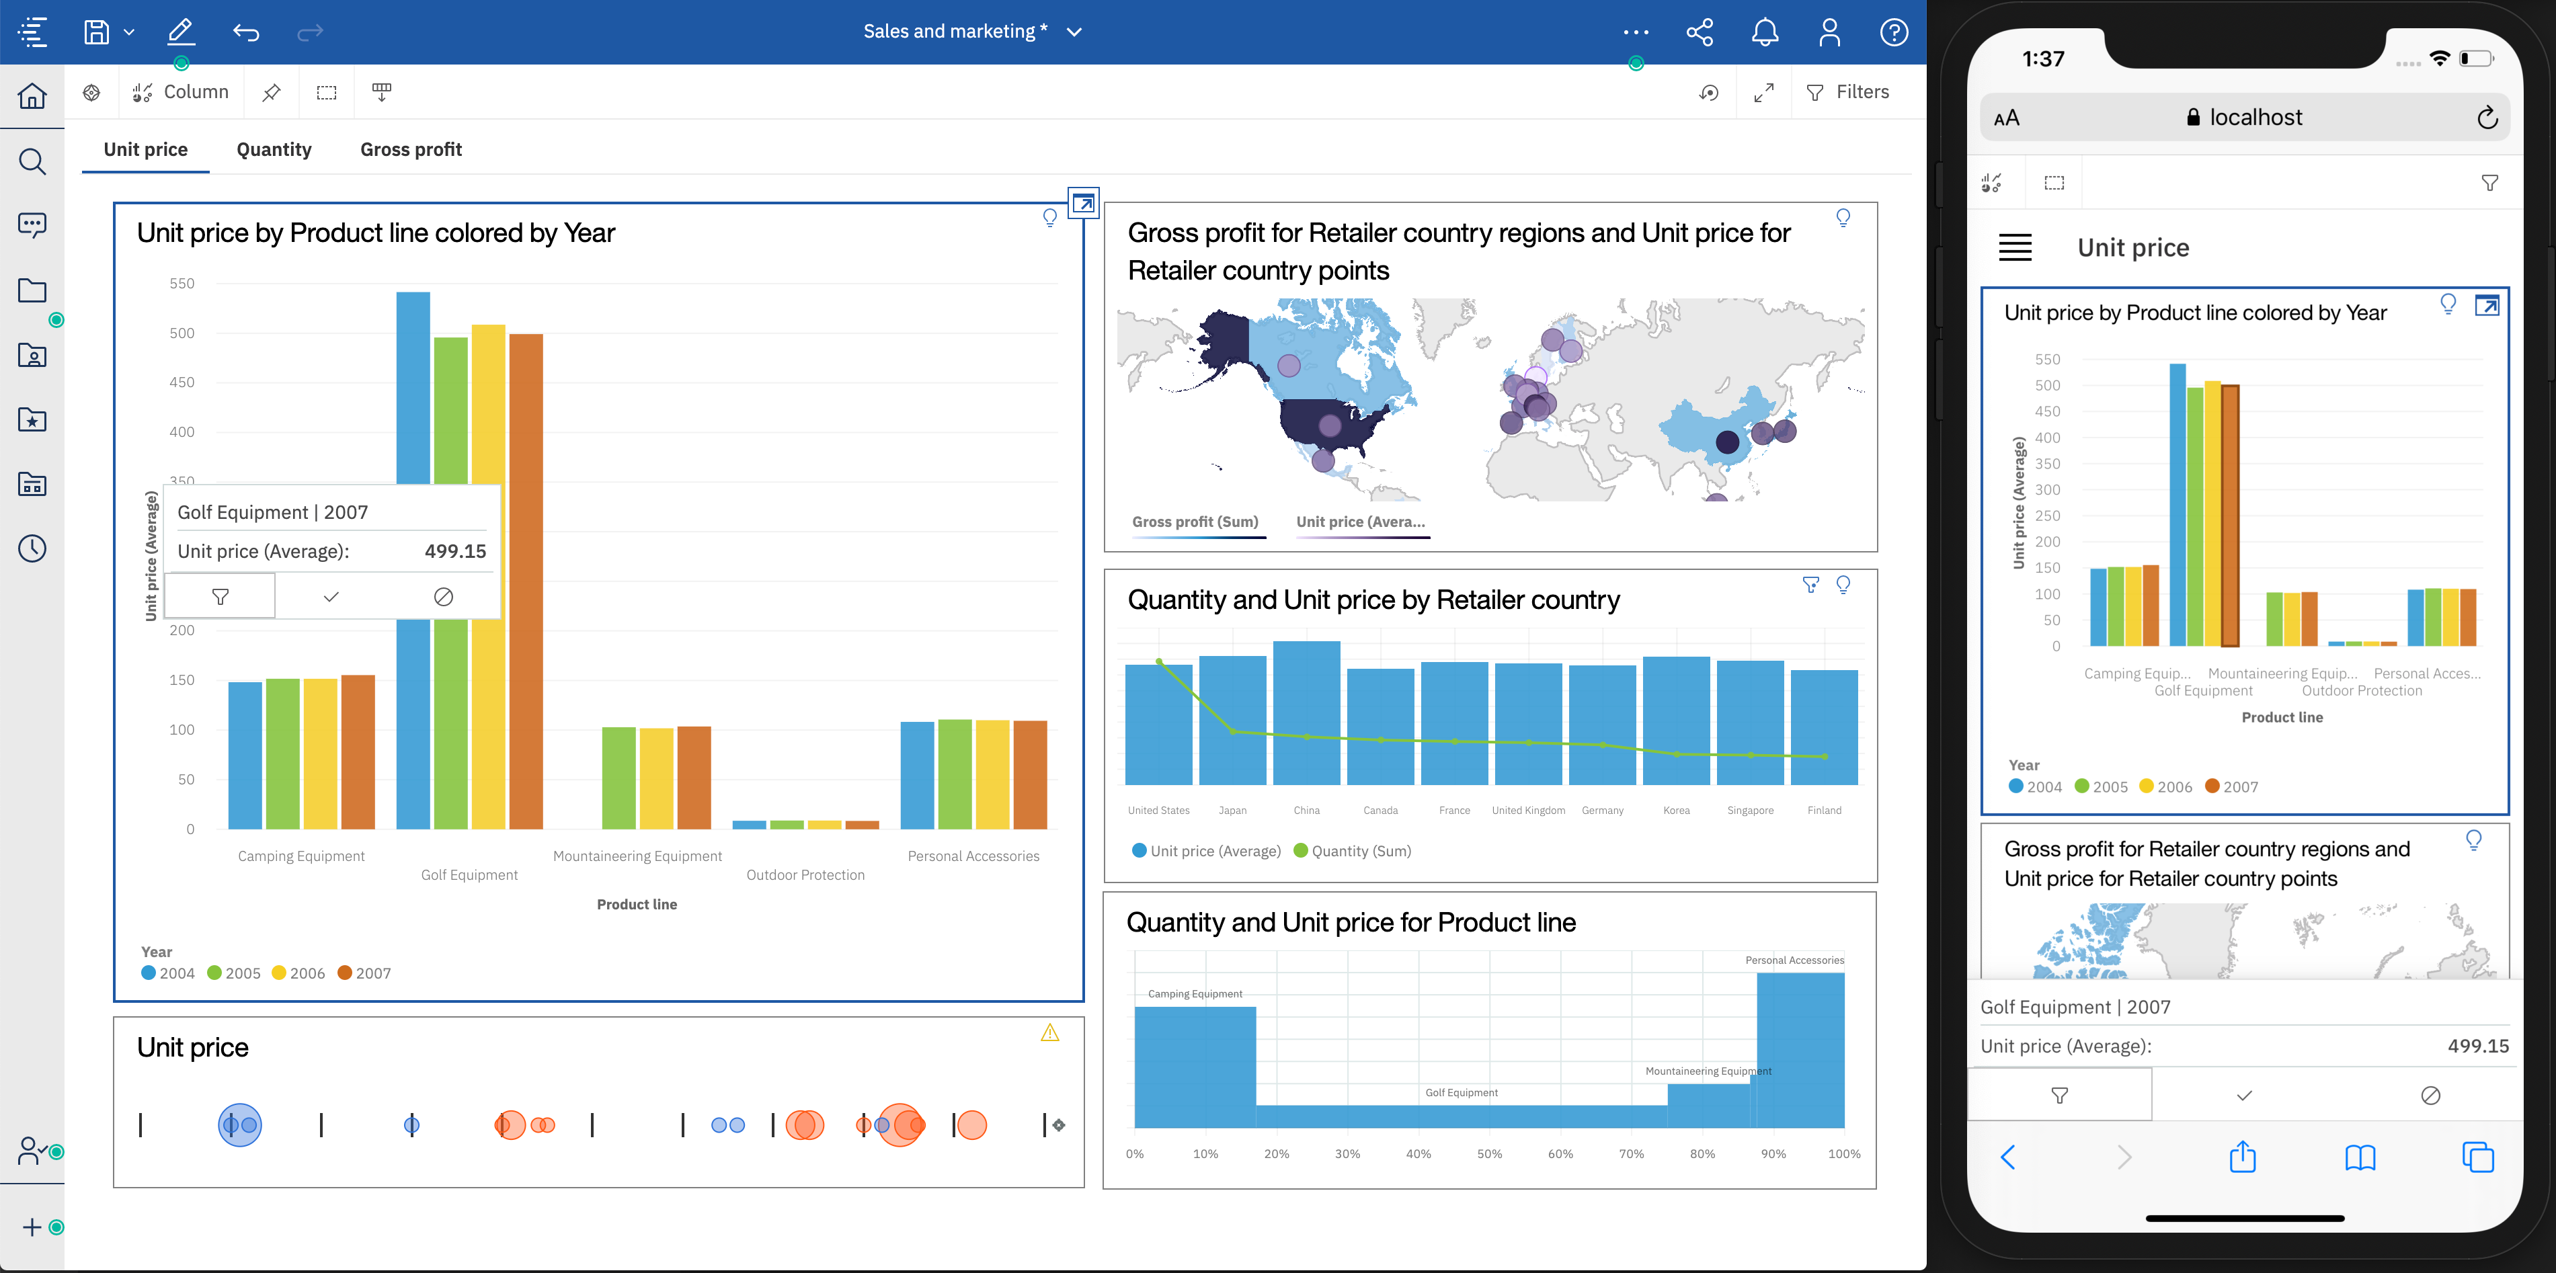
Task: Click the insights lightbulb on the column chart
Action: pyautogui.click(x=1050, y=217)
